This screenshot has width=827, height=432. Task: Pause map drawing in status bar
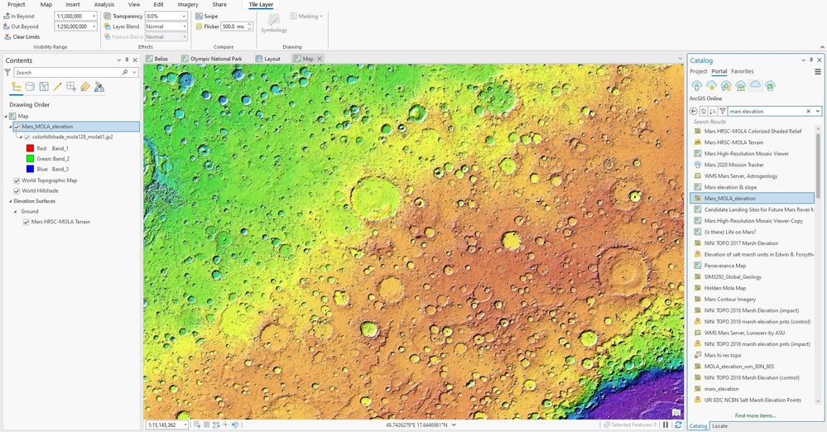pyautogui.click(x=666, y=425)
